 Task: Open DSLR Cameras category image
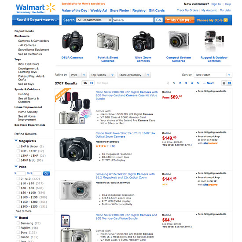click(73, 42)
